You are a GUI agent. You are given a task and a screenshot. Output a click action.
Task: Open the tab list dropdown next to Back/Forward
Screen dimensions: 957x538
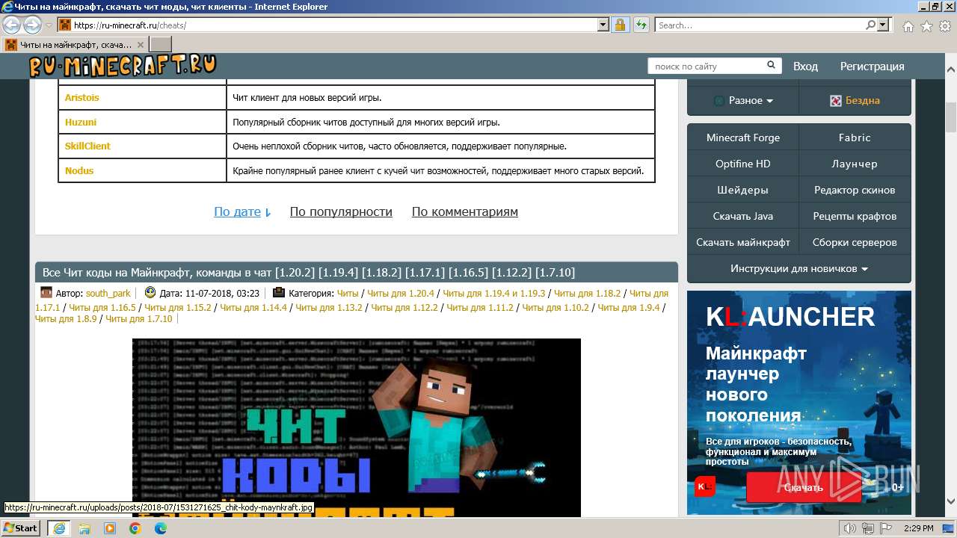pos(49,25)
